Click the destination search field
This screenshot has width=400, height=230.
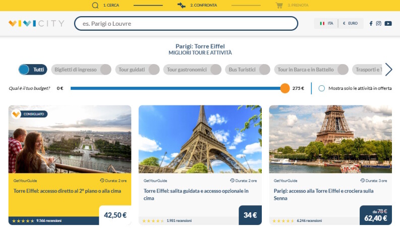click(186, 24)
